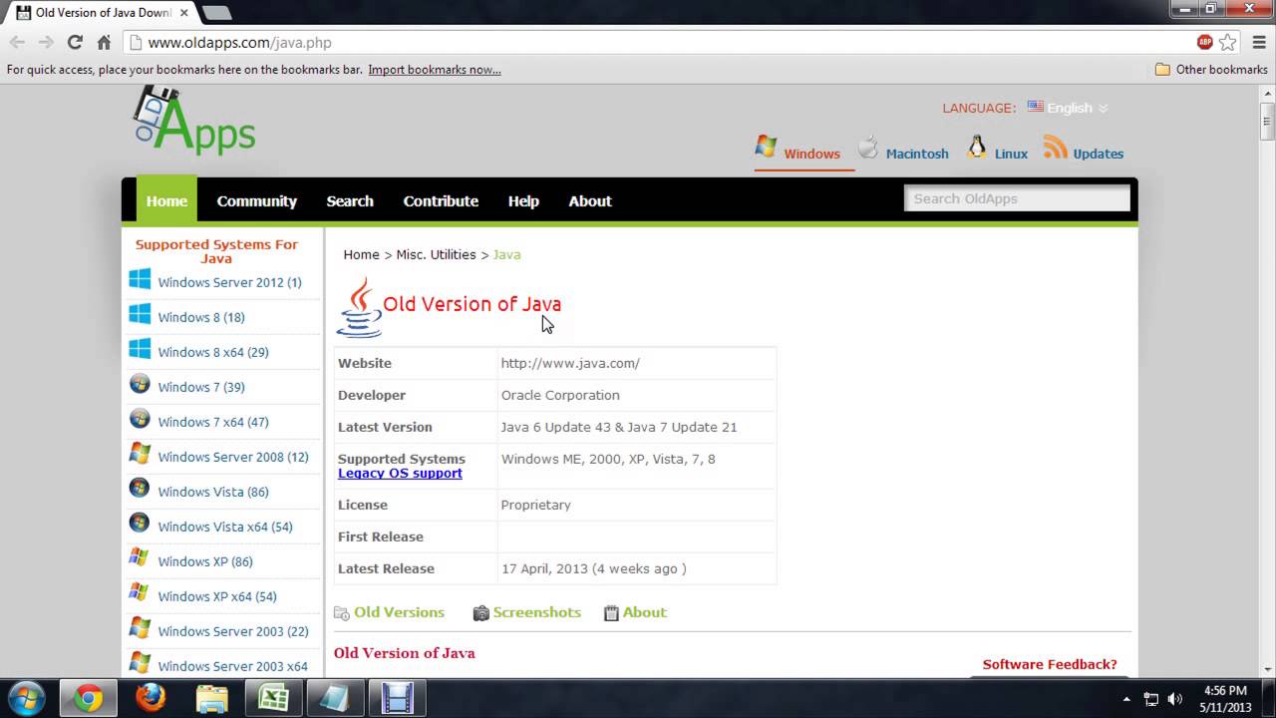The image size is (1276, 718).
Task: Click the Java coffee cup logo
Action: pyautogui.click(x=359, y=307)
